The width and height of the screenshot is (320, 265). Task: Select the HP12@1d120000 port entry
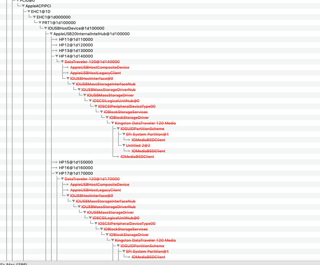76,45
